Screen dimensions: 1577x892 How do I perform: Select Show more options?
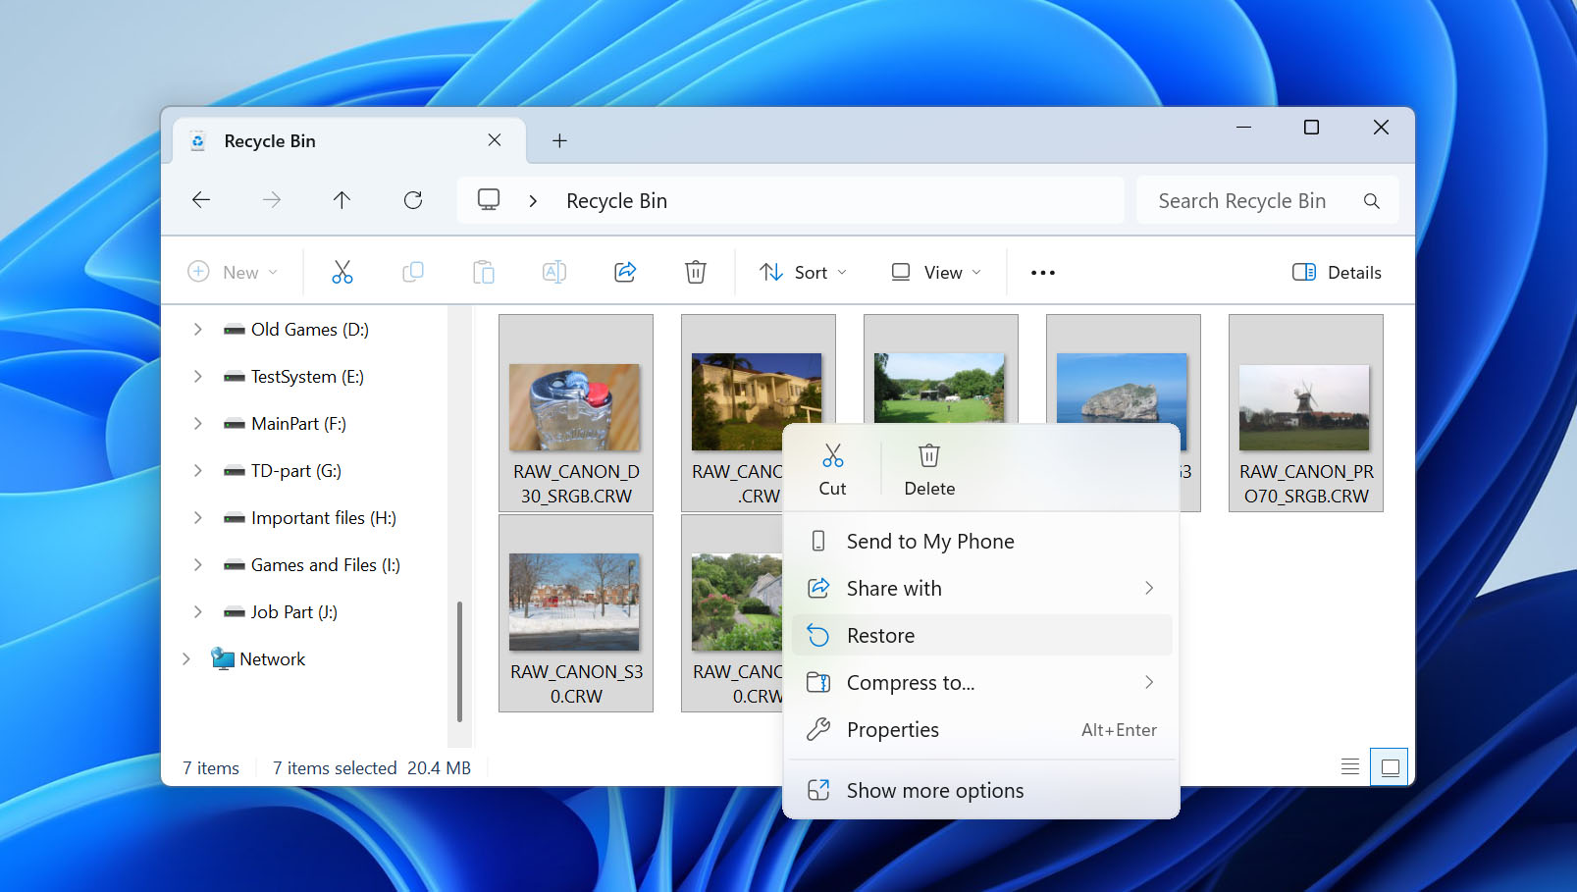(981, 790)
